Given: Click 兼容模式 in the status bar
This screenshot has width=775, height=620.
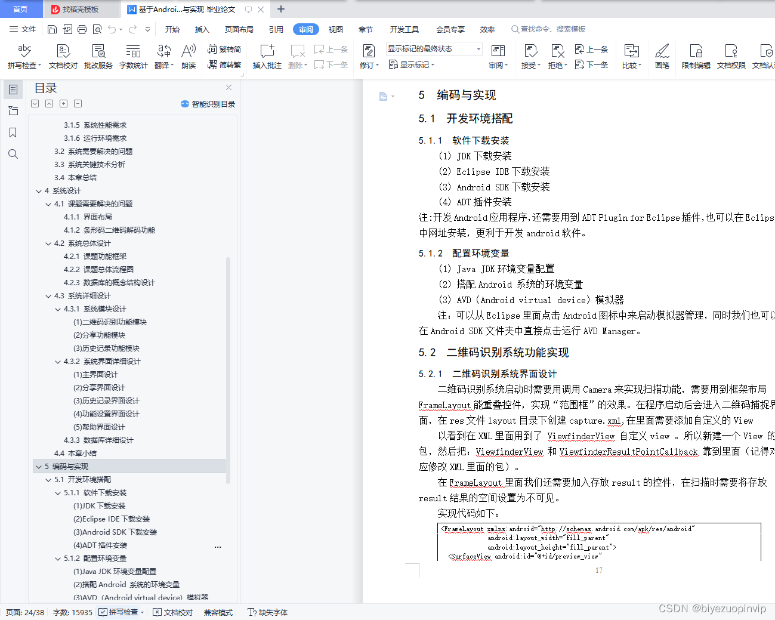Looking at the screenshot, I should point(218,612).
